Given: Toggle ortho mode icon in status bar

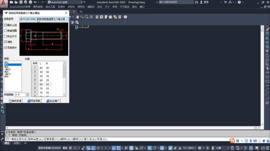Looking at the screenshot, I should click(x=93, y=148).
